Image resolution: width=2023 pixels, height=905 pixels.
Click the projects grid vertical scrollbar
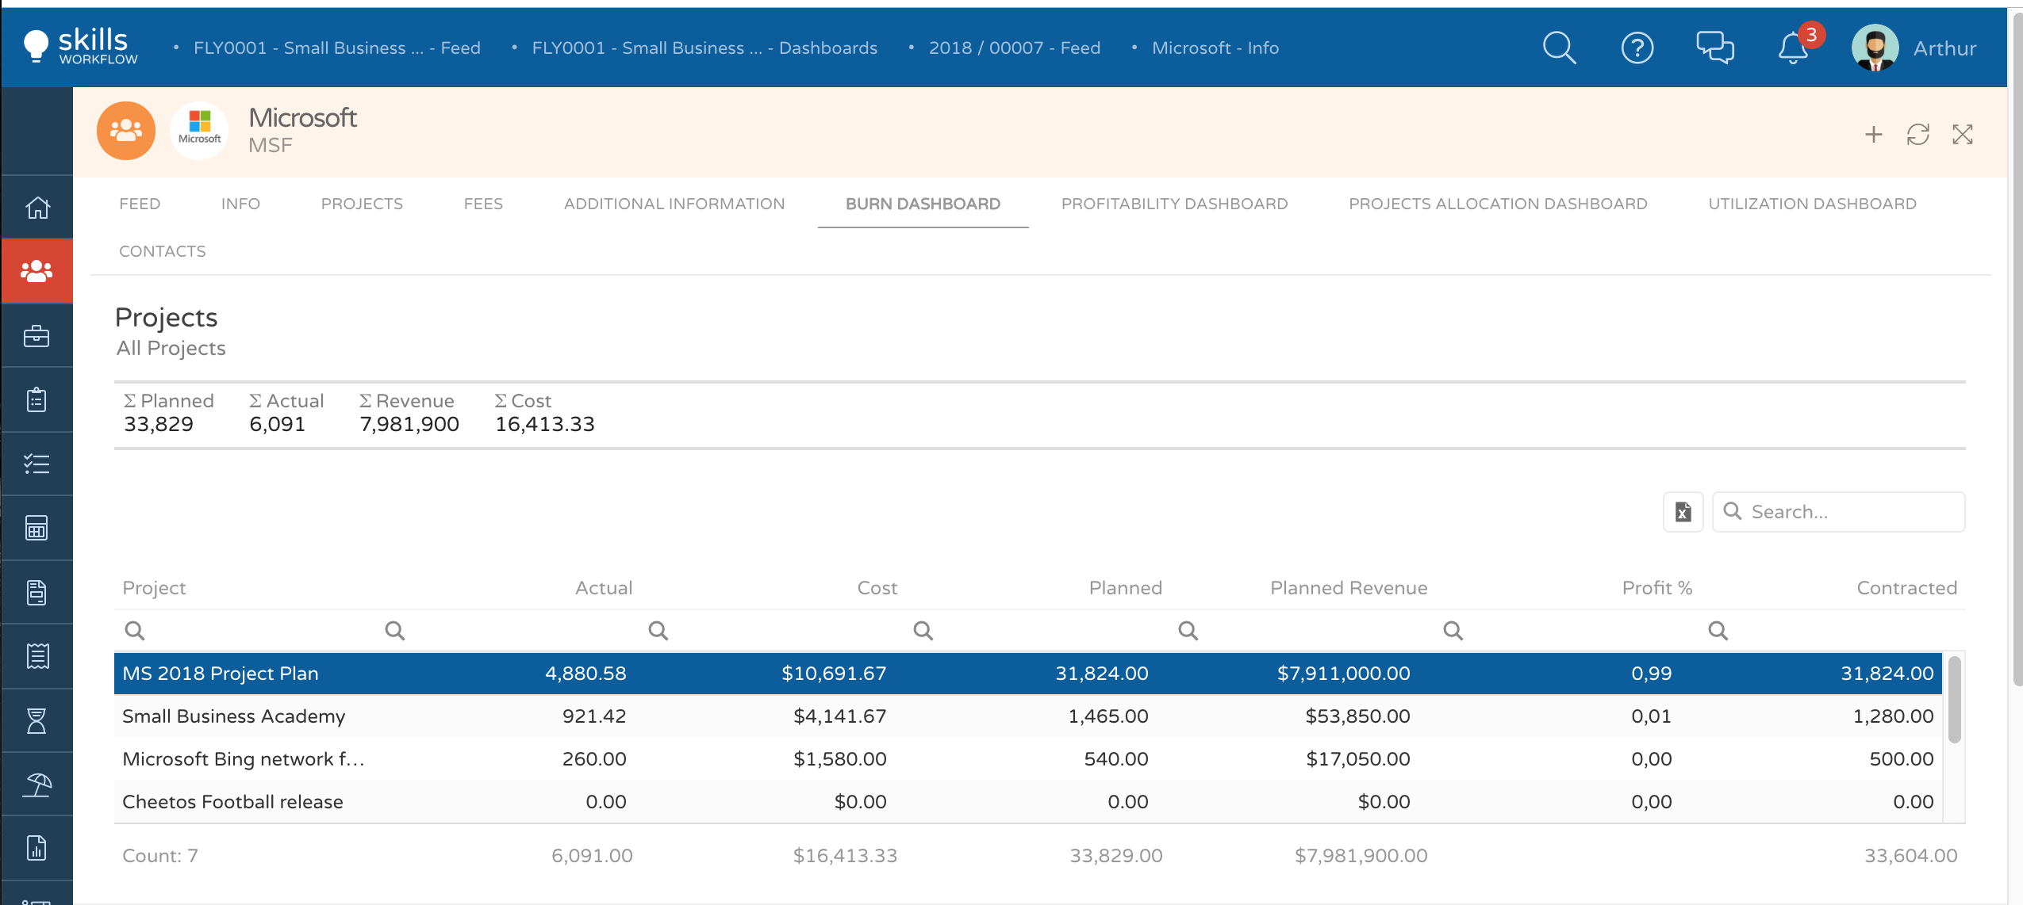[1954, 700]
